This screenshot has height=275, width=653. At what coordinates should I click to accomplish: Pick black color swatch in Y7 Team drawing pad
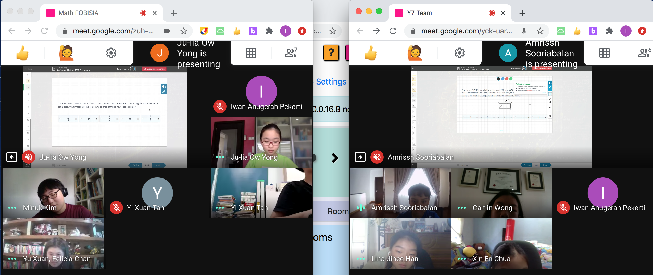tap(499, 79)
